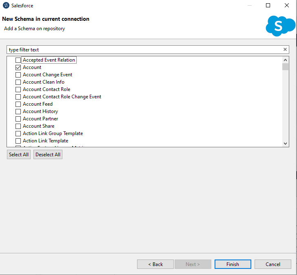Screen dimensions: 297x275
Task: Maximize the Salesforce dialog window
Action: 268,5
